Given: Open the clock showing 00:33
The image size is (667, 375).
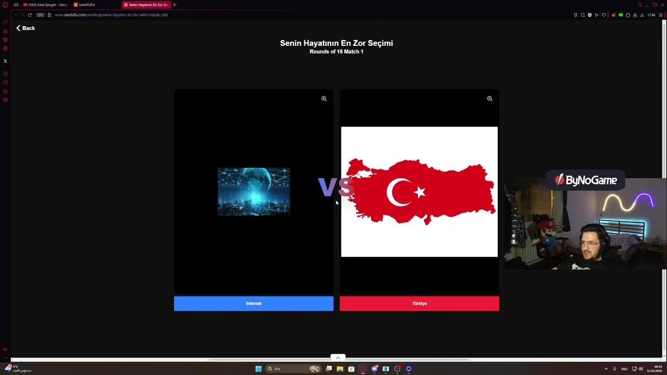Looking at the screenshot, I should coord(654,369).
